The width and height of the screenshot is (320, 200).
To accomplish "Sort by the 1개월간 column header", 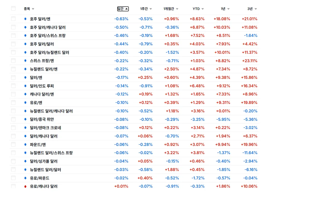I will click(171, 9).
